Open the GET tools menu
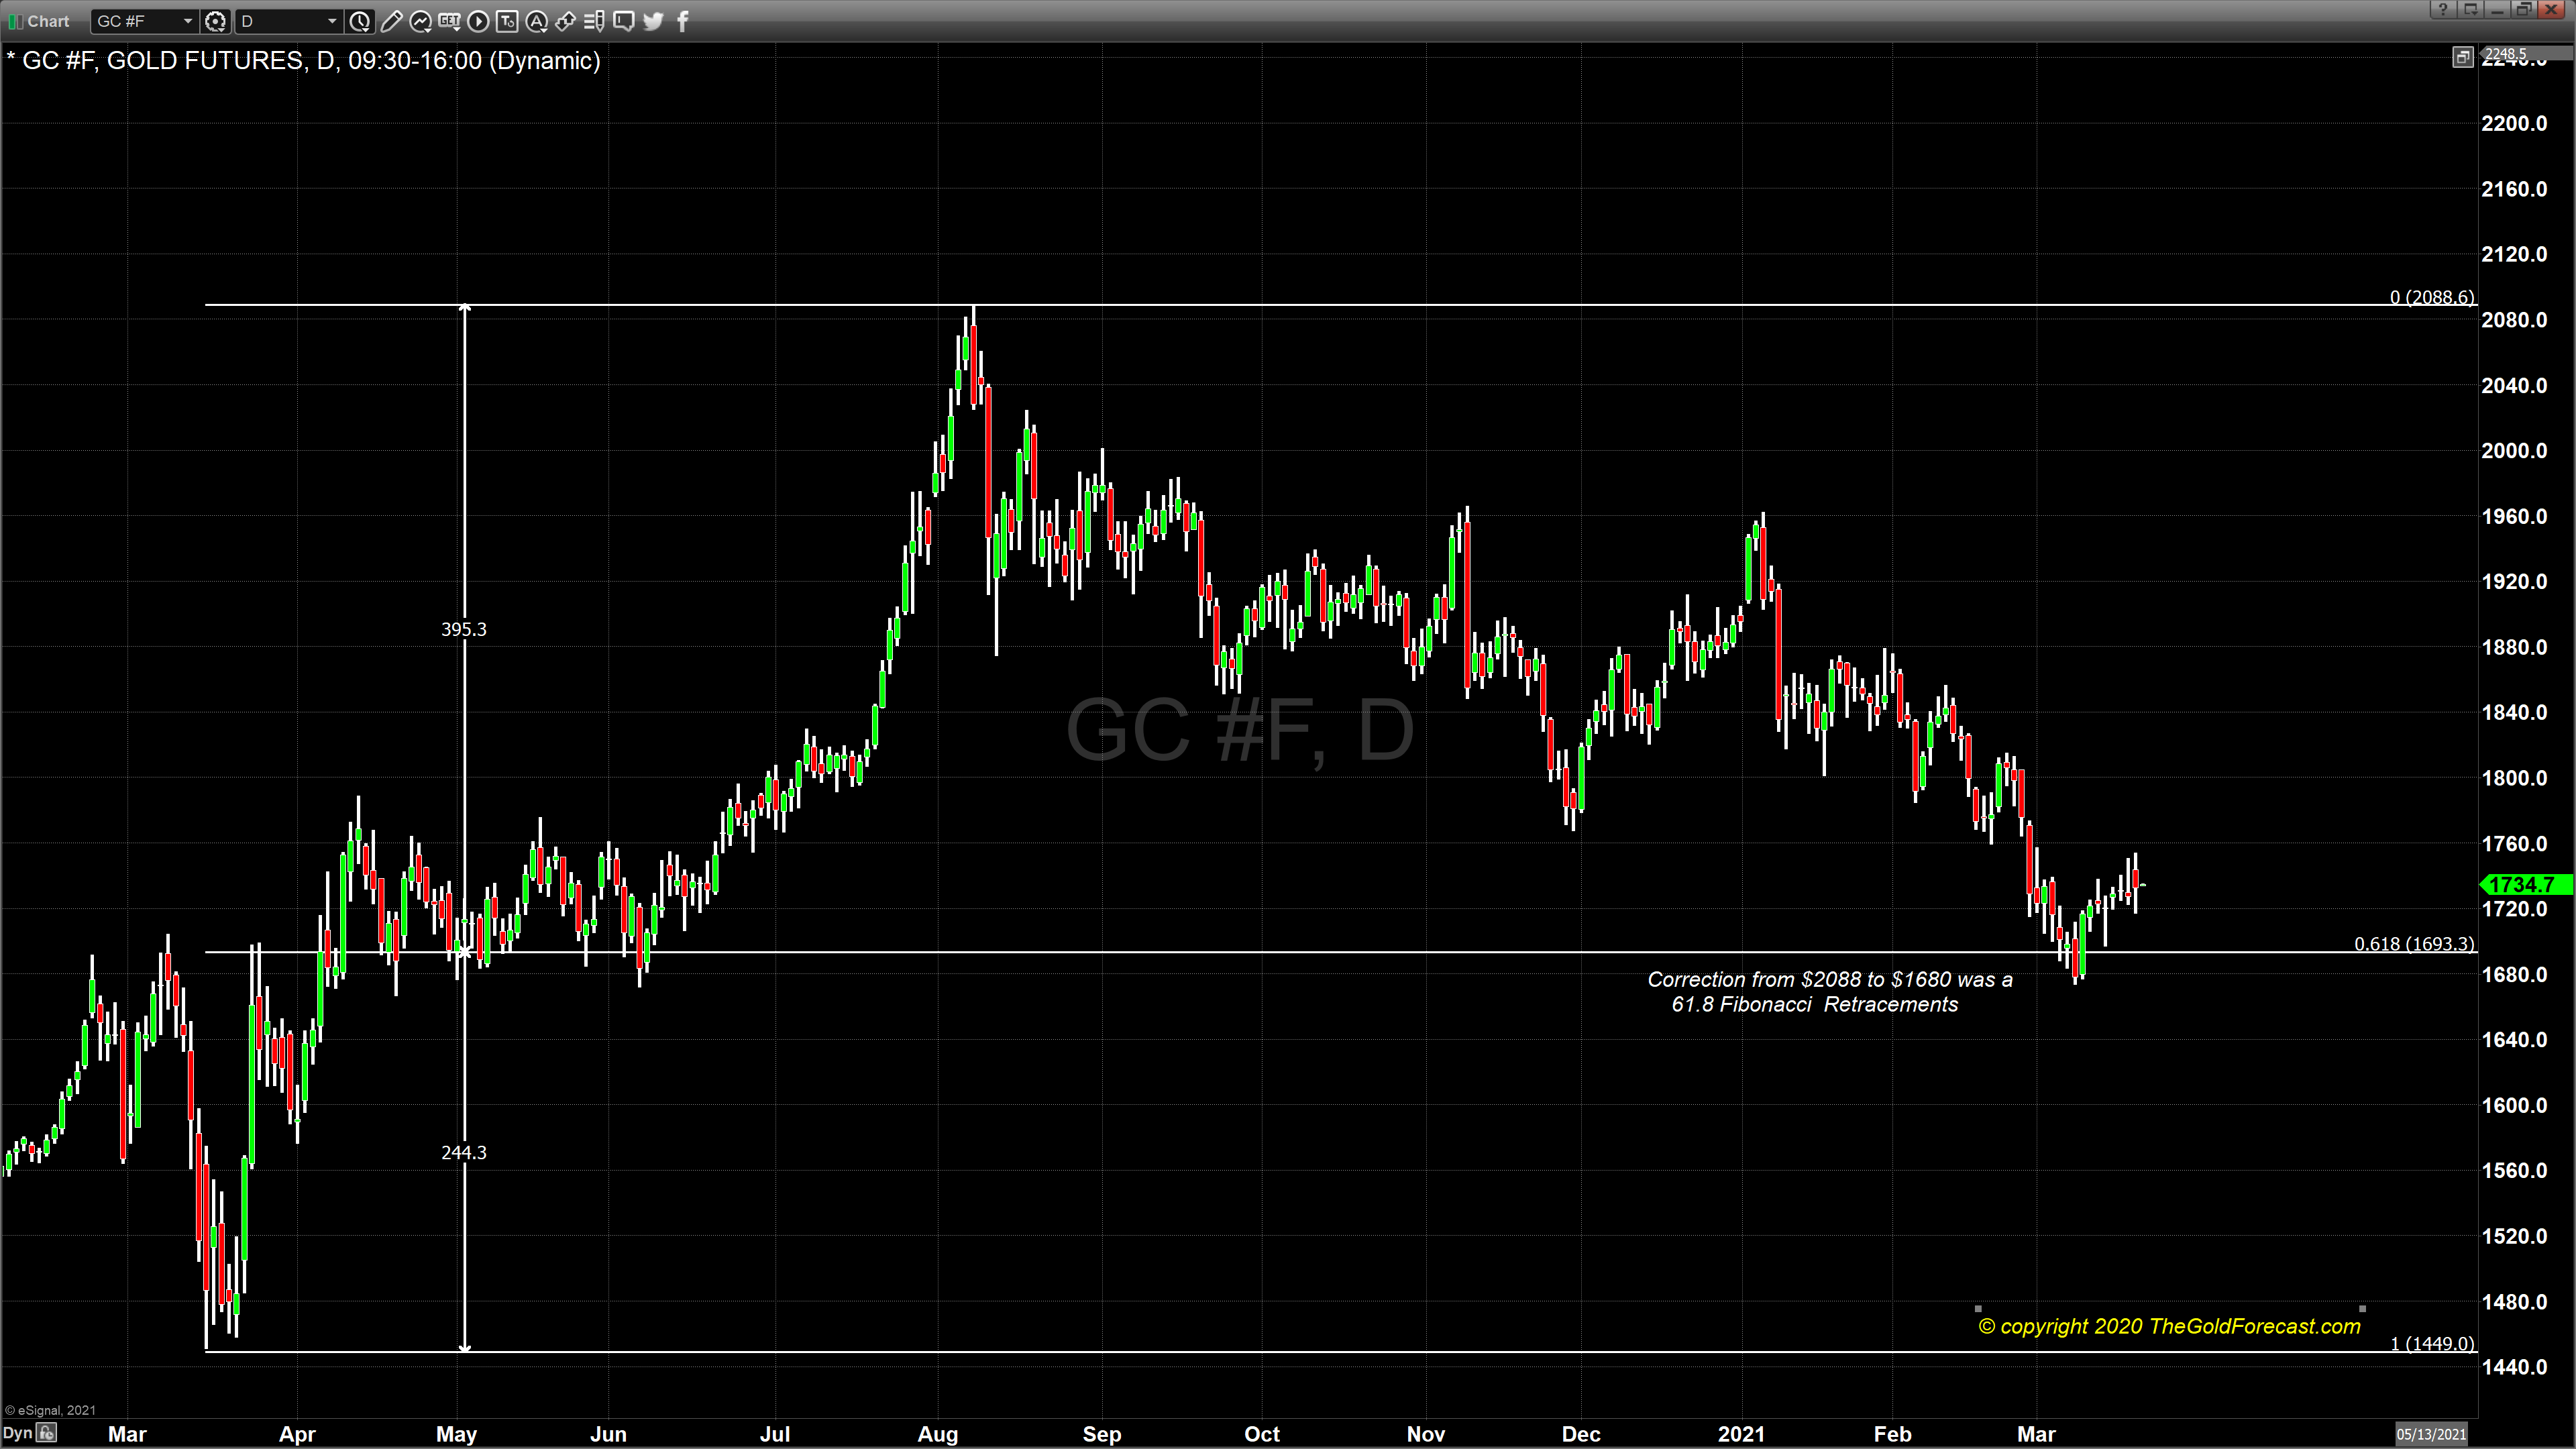 [x=449, y=20]
